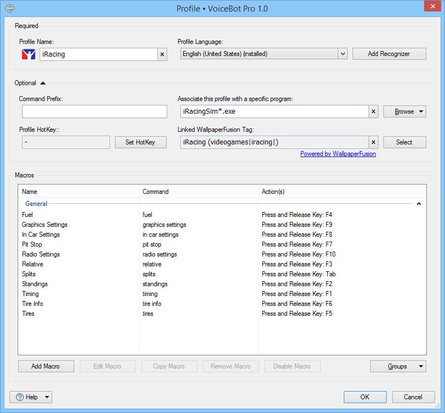Clear the associated program field
445x413 pixels.
pyautogui.click(x=373, y=111)
